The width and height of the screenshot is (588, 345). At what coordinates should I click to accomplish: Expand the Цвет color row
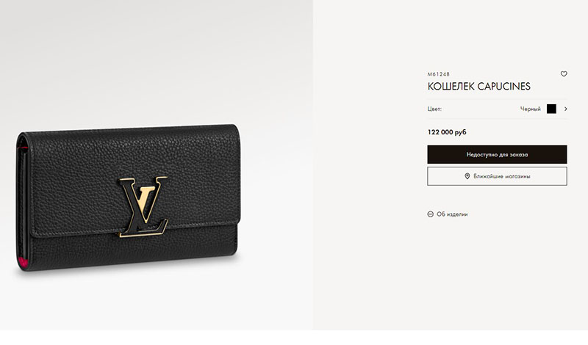click(498, 109)
